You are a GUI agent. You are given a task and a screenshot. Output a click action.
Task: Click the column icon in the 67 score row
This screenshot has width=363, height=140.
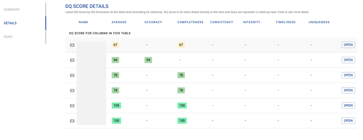coord(72,45)
